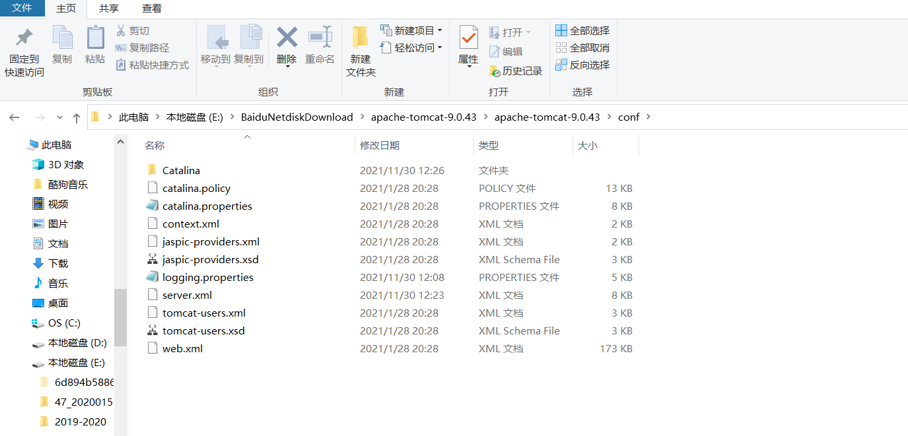Click the Paste (粘贴) icon
This screenshot has height=436, width=908.
coord(95,37)
